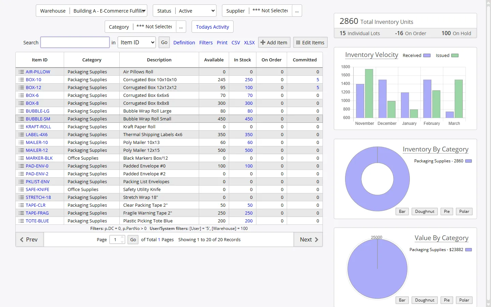Open the Category '...' picker icon
491x307 pixels.
(x=181, y=27)
